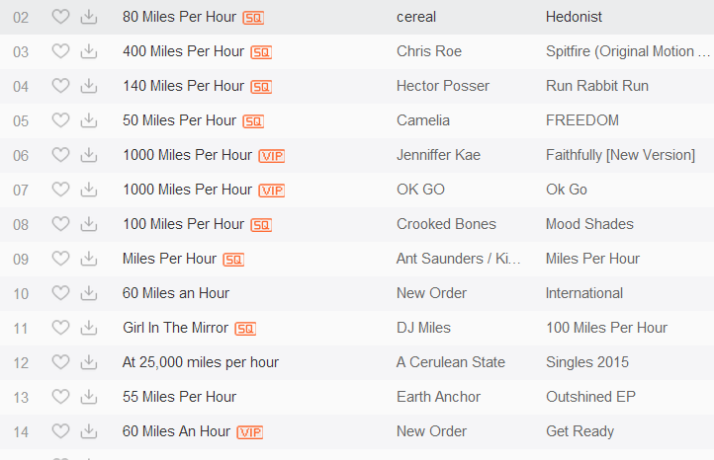Like 55 Miles Per Hour by Earth Anchor
714x460 pixels.
pos(60,397)
